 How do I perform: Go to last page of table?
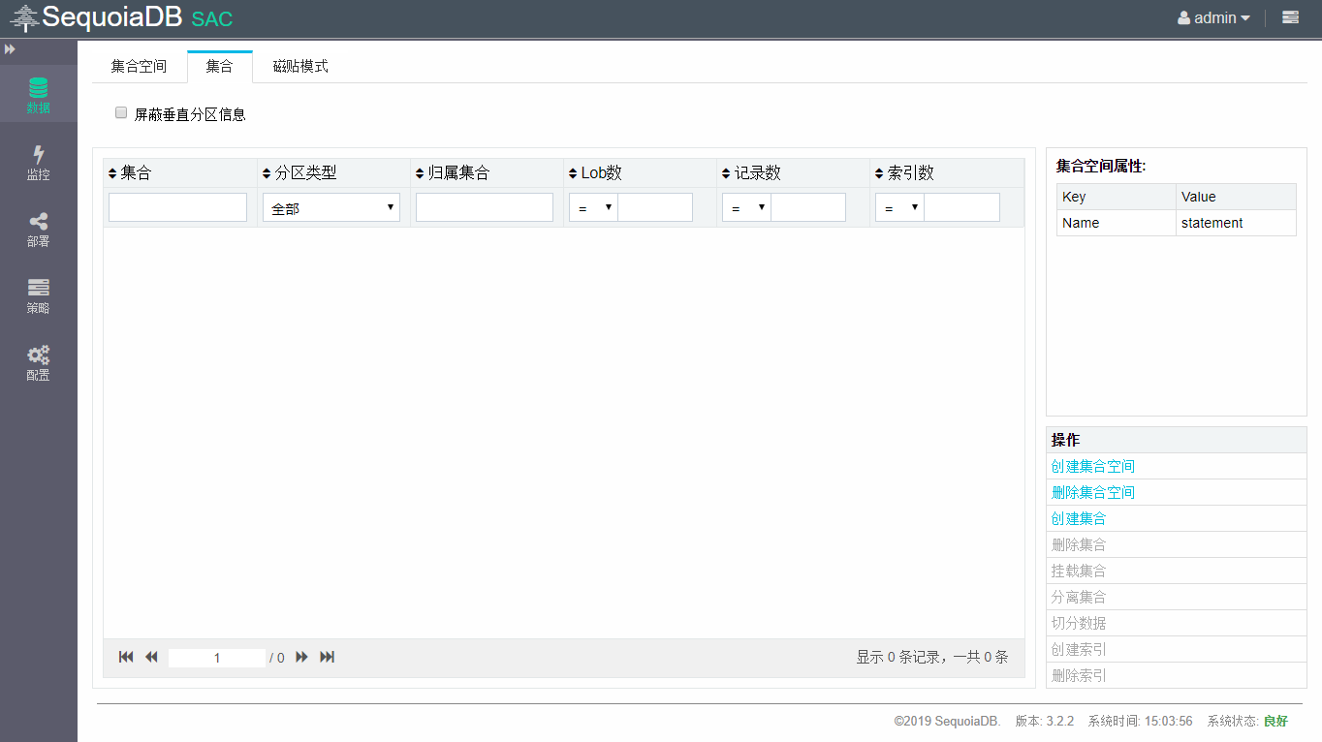328,657
